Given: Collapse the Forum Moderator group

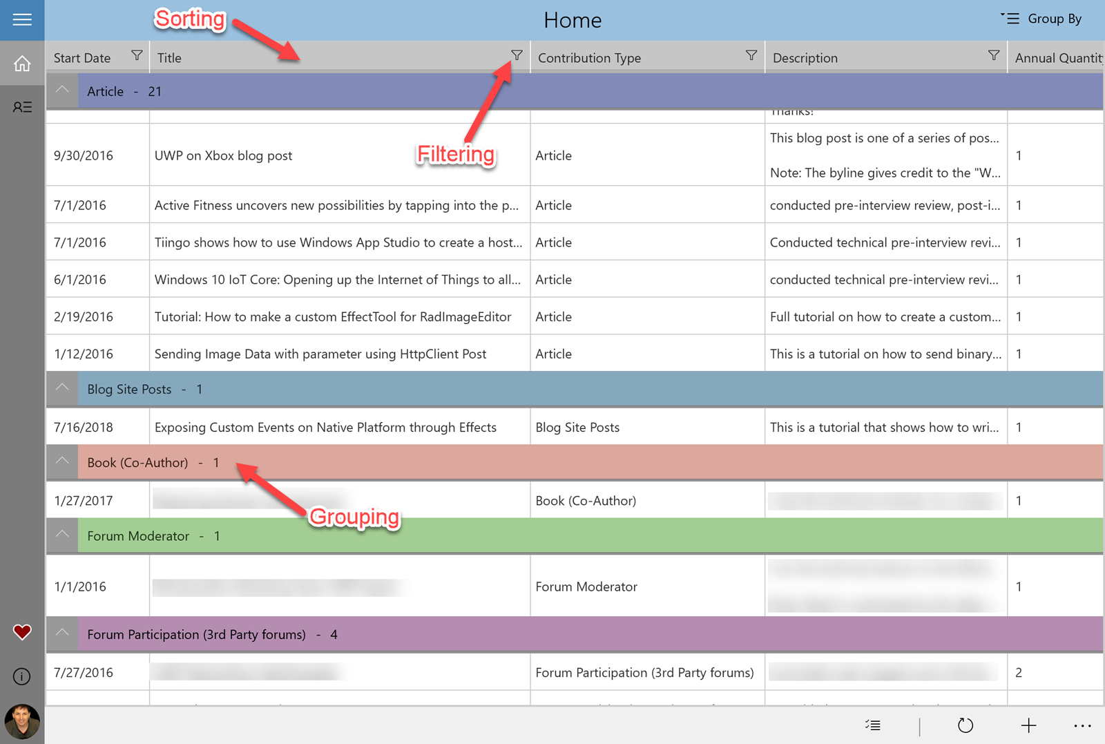Looking at the screenshot, I should [61, 535].
